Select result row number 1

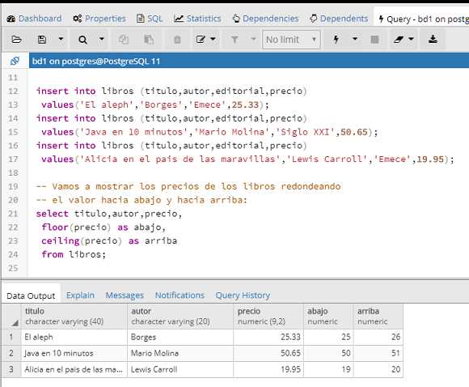tap(11, 337)
